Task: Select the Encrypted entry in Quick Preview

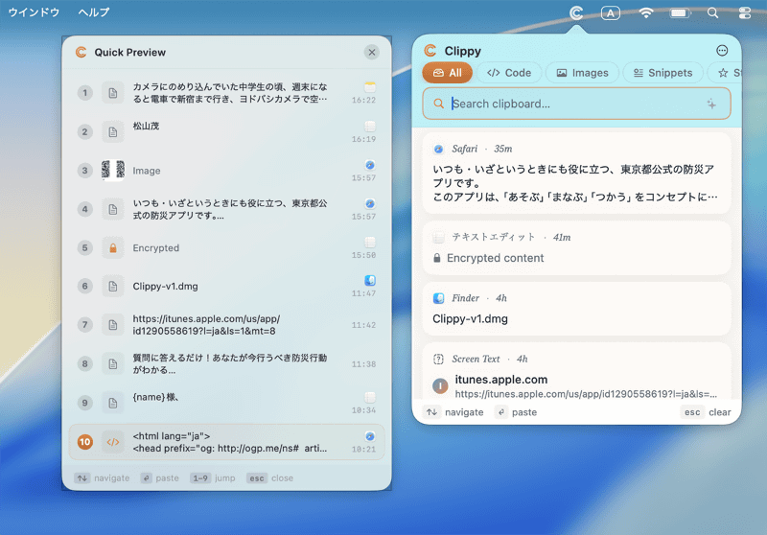Action: pyautogui.click(x=226, y=248)
